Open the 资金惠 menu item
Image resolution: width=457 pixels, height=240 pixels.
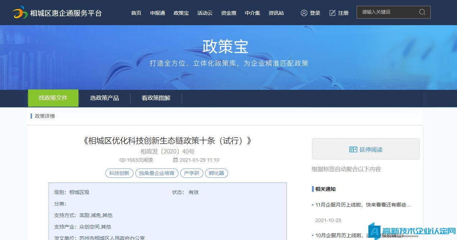coord(228,13)
